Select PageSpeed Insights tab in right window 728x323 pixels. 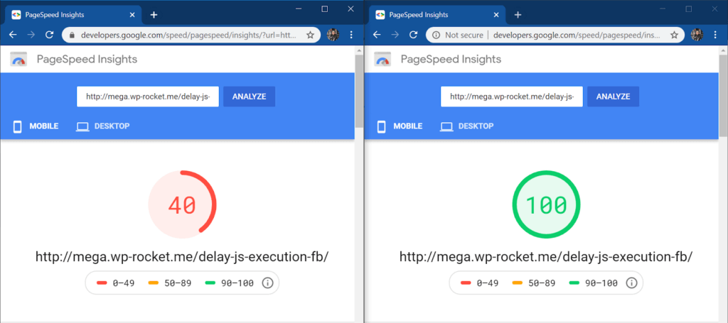pyautogui.click(x=436, y=15)
